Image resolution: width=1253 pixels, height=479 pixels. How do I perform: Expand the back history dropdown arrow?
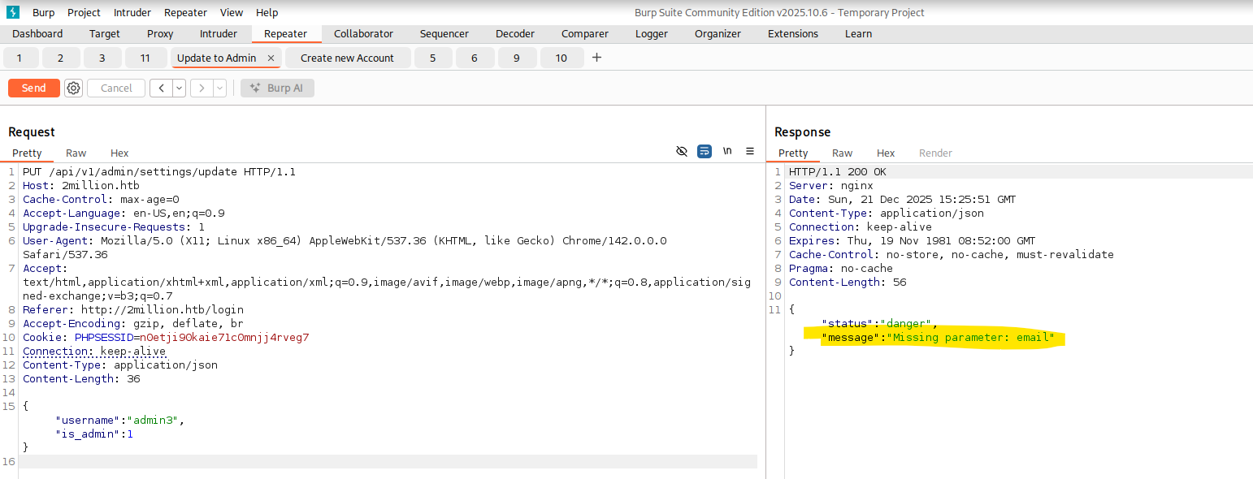(179, 88)
